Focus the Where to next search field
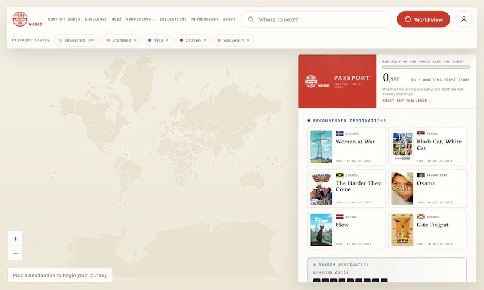This screenshot has height=290, width=484. point(316,19)
